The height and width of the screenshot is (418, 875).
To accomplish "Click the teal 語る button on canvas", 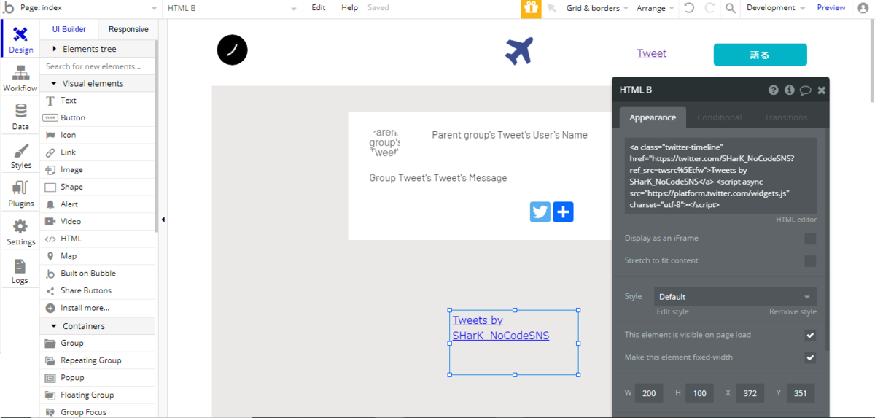I will click(x=760, y=55).
